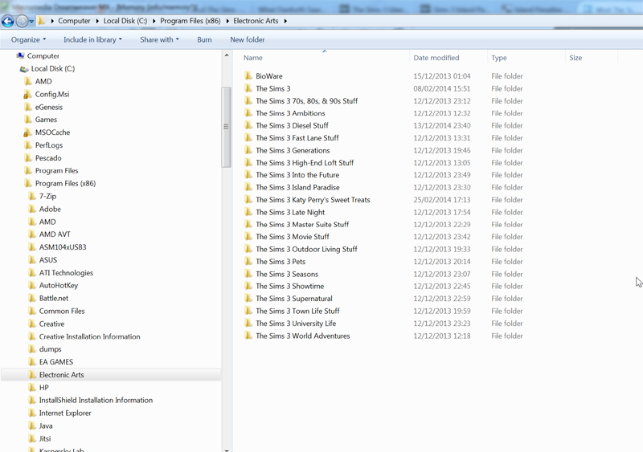Open AMD under Local Disk in tree

43,82
